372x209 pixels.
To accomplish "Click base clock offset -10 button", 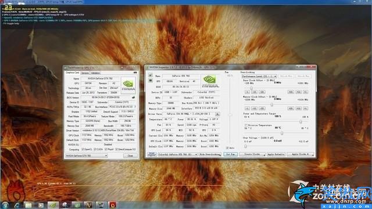I will (255, 92).
